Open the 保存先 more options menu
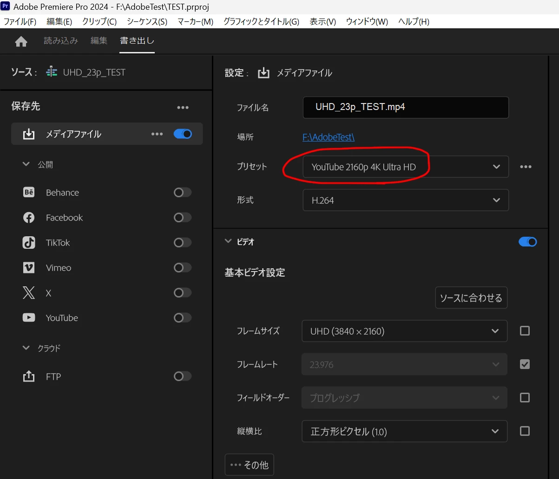The image size is (559, 479). pyautogui.click(x=183, y=107)
